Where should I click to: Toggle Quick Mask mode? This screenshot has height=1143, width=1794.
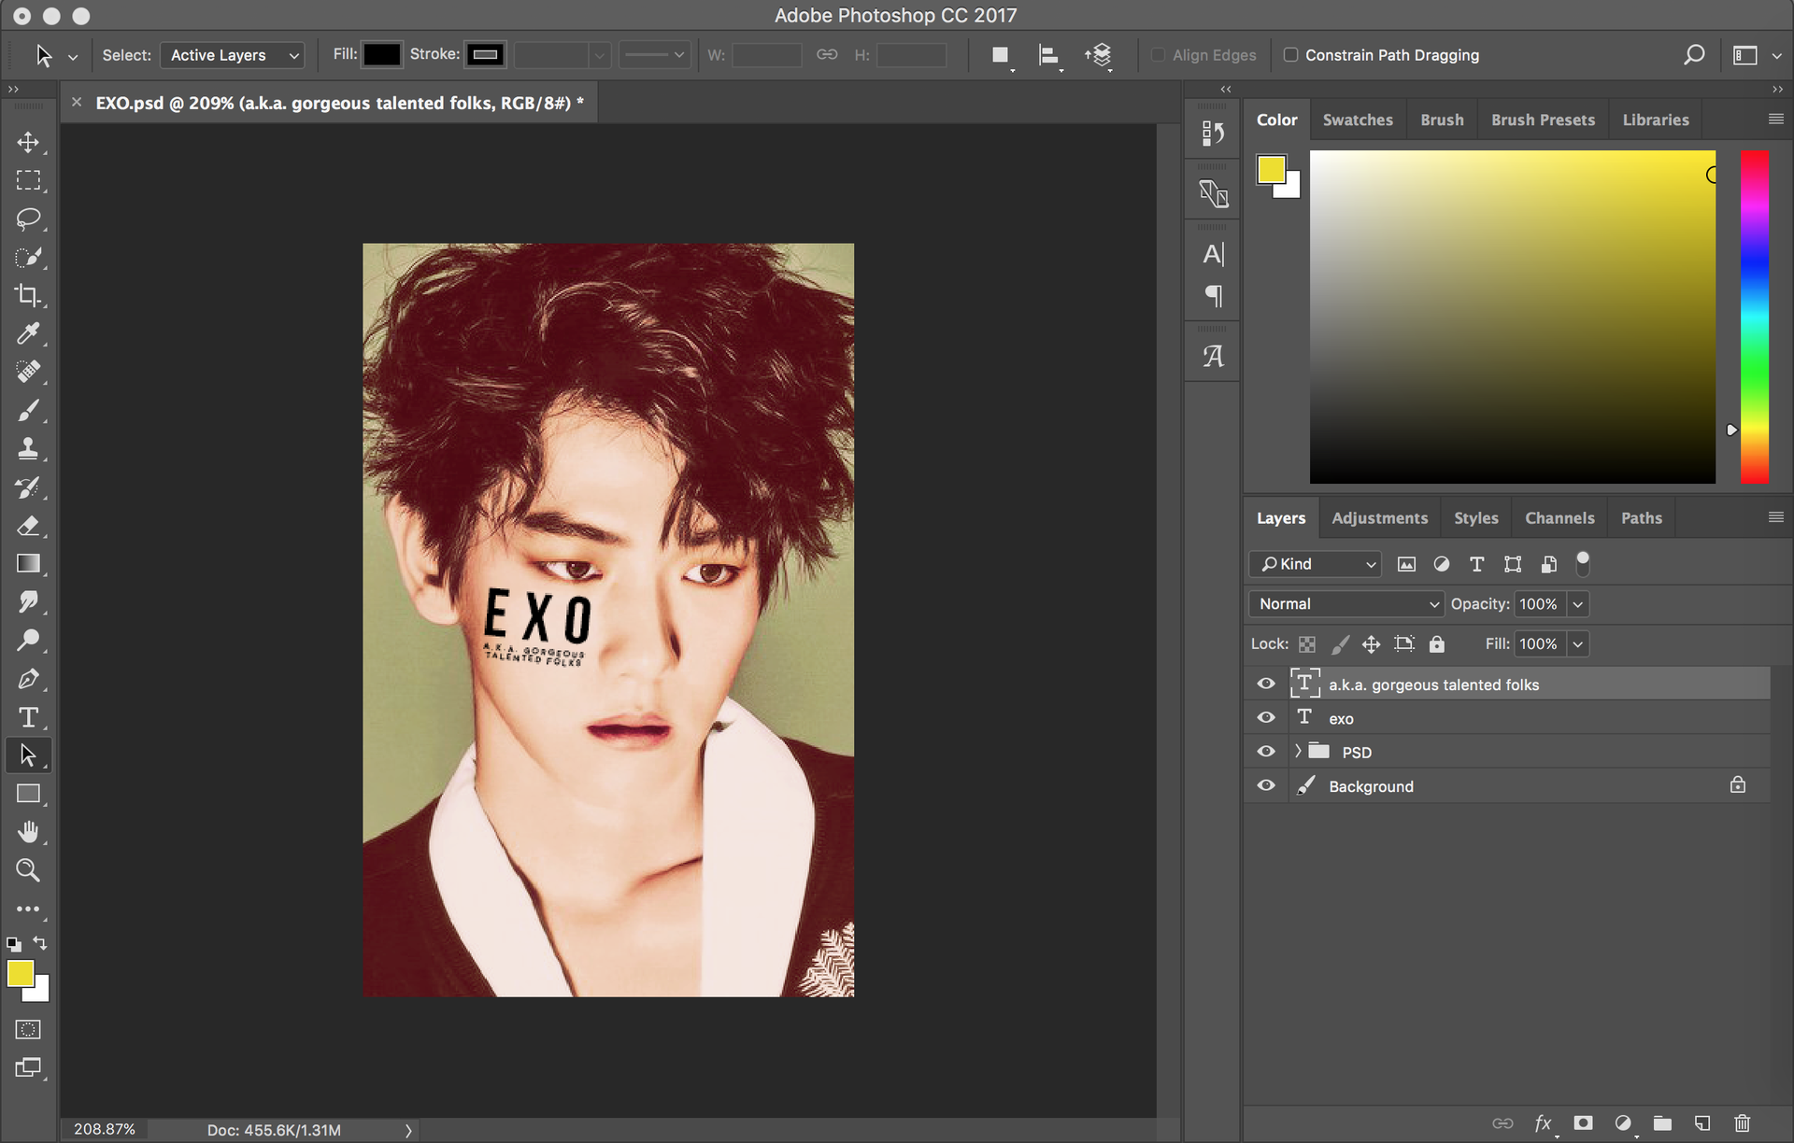pyautogui.click(x=28, y=1029)
